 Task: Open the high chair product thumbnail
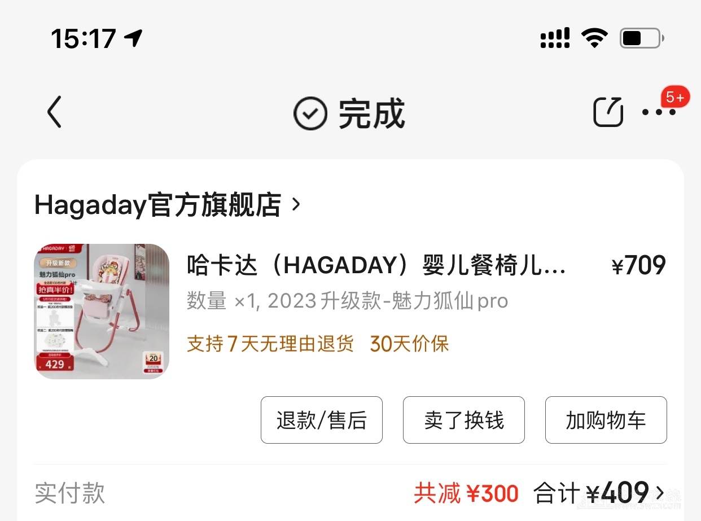click(102, 311)
